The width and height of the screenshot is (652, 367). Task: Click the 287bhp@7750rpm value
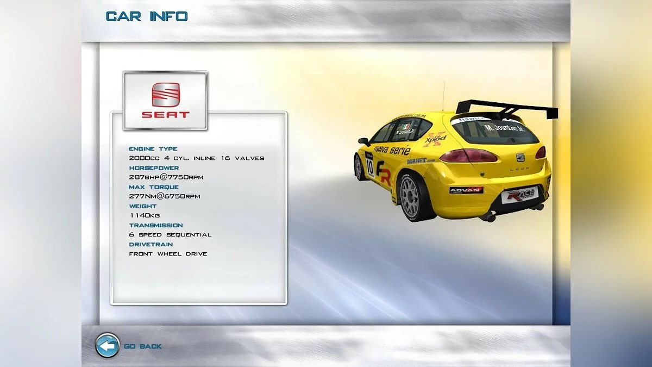[x=166, y=177]
